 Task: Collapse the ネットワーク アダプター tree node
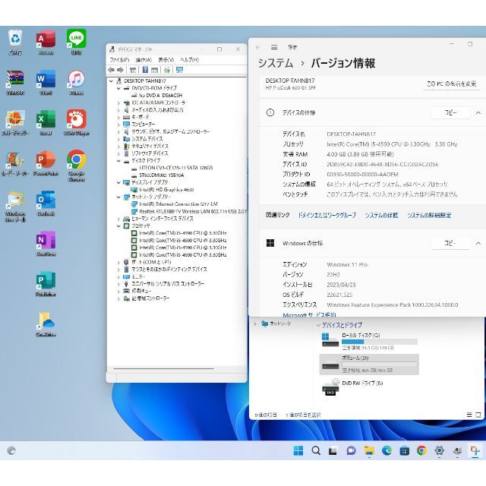pos(118,197)
